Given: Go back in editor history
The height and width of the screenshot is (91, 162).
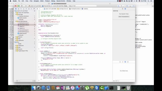Looking at the screenshot, I should click(40, 9).
